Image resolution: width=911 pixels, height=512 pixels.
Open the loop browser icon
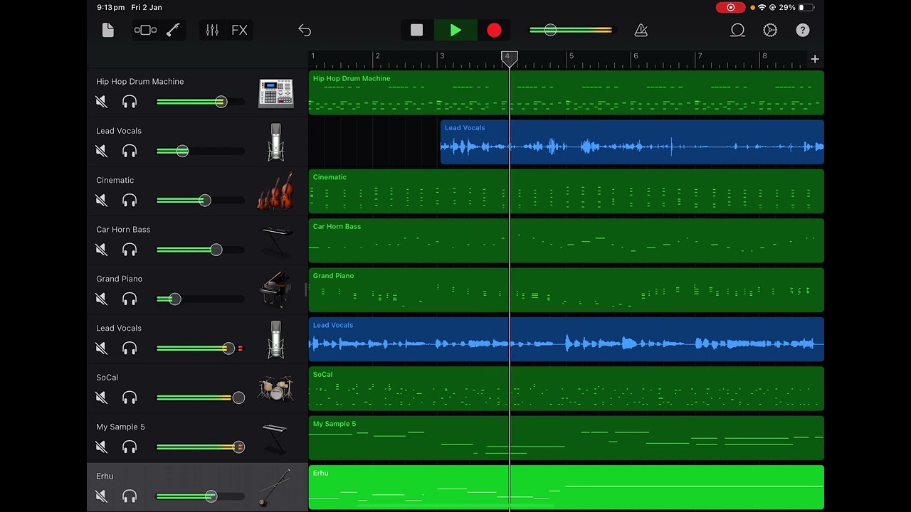click(x=737, y=30)
